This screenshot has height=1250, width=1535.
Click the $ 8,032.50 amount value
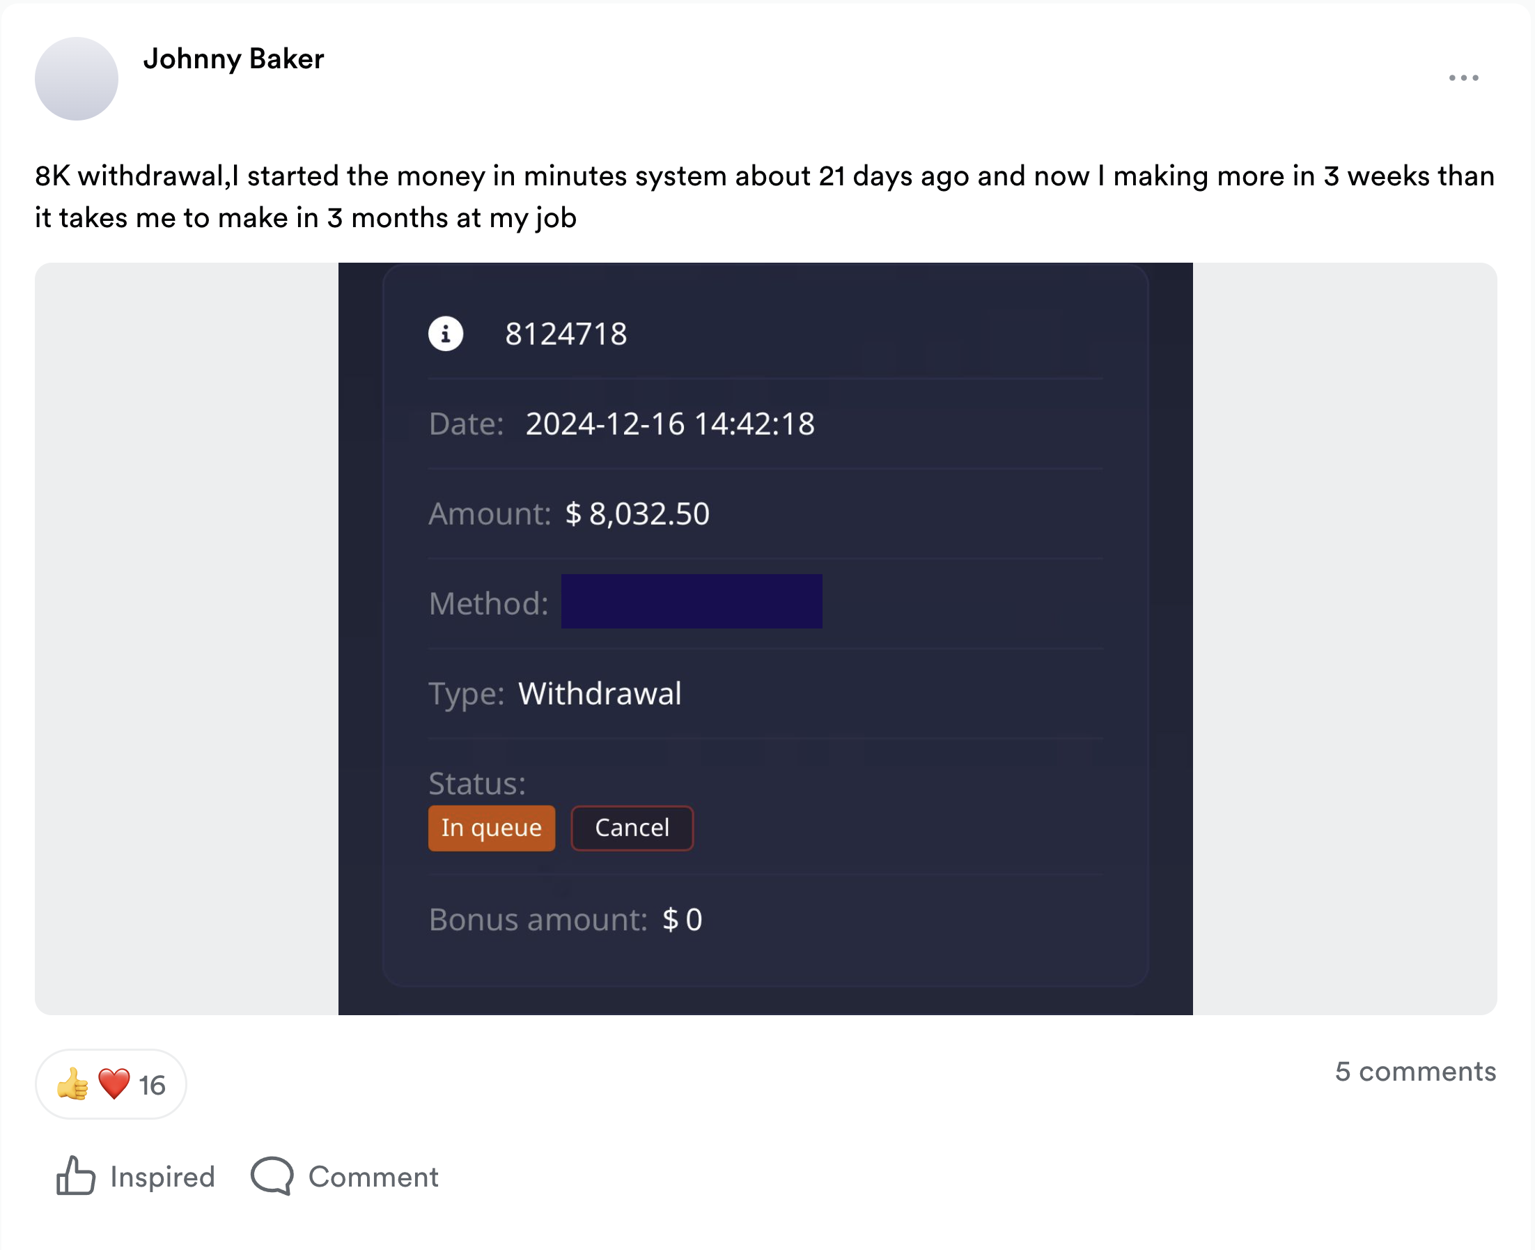[x=637, y=514]
